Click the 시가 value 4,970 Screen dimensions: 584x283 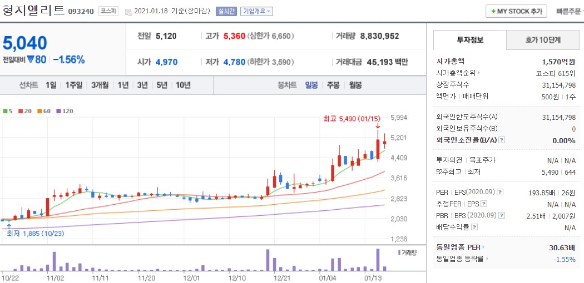tap(166, 62)
